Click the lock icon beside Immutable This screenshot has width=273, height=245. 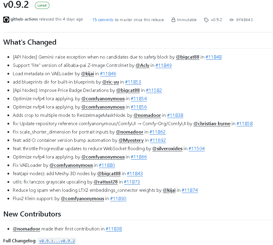173,20
